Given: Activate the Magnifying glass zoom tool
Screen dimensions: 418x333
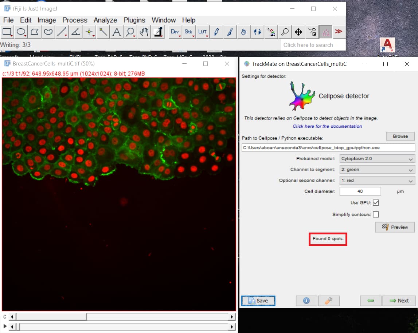Looking at the screenshot, I should point(130,32).
